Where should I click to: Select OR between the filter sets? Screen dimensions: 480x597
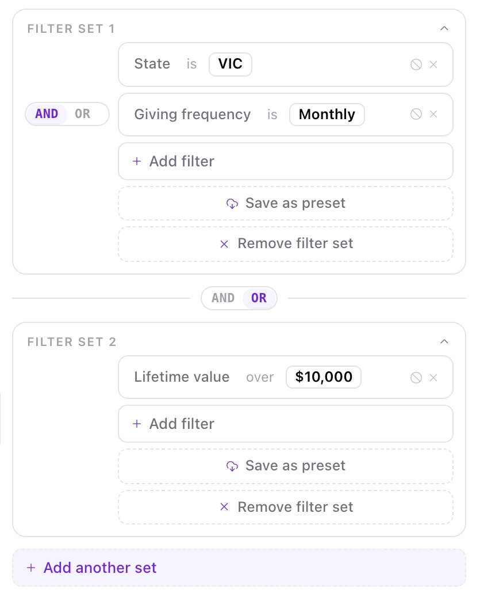(259, 298)
